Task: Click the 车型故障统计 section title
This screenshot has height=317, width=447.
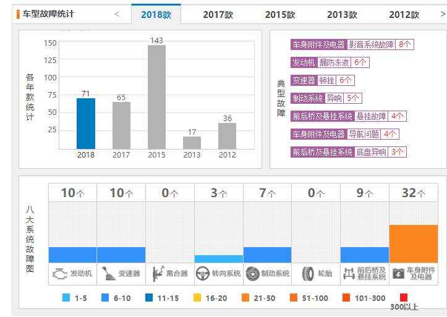Action: [x=48, y=14]
